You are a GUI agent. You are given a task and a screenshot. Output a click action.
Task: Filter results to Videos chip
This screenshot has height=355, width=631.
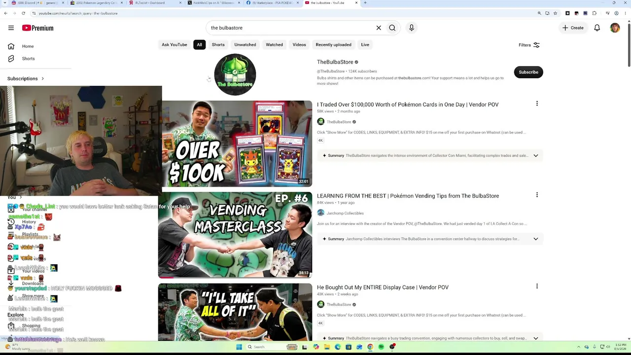pos(299,45)
